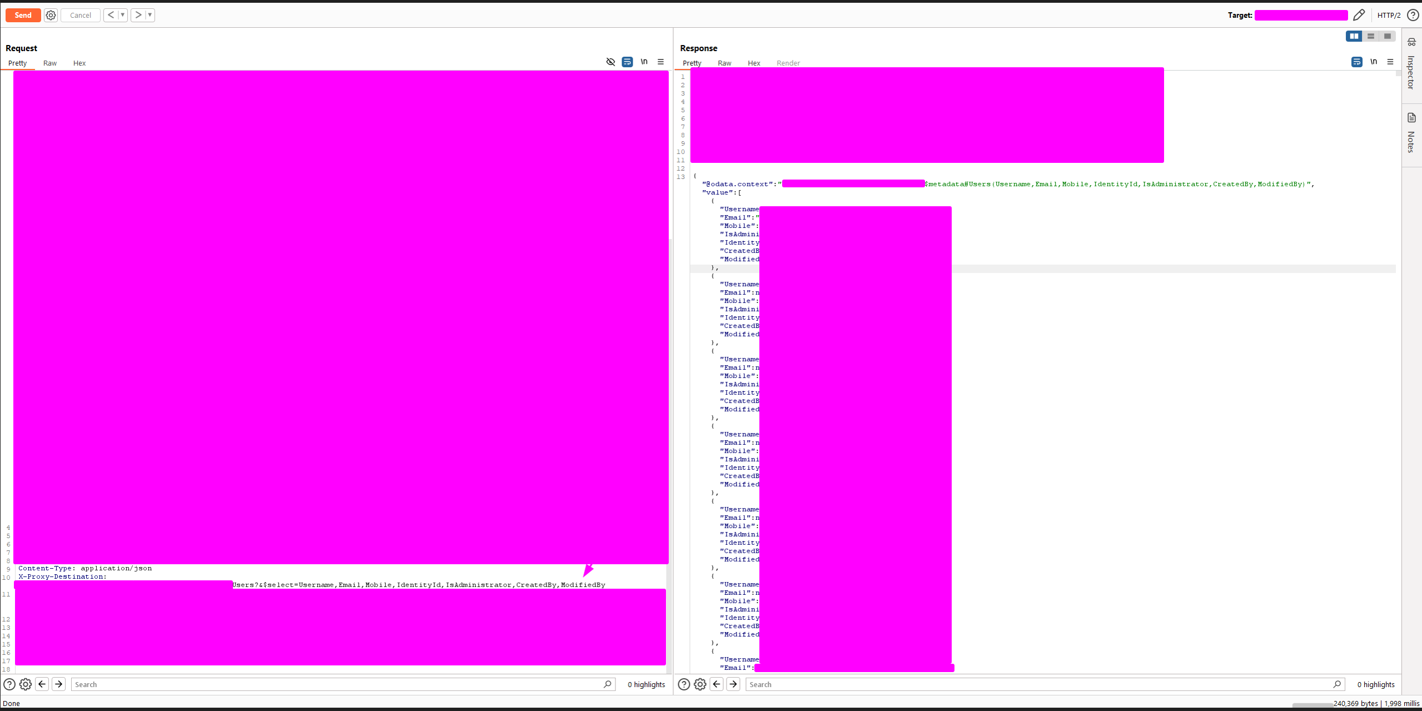Enable word wrap in the Response panel
This screenshot has width=1422, height=711.
1356,62
